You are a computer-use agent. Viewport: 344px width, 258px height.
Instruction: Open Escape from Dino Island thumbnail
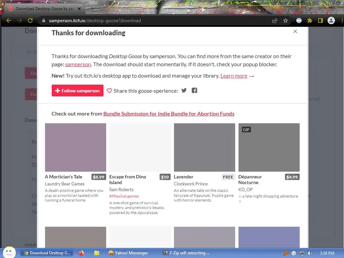(x=140, y=147)
